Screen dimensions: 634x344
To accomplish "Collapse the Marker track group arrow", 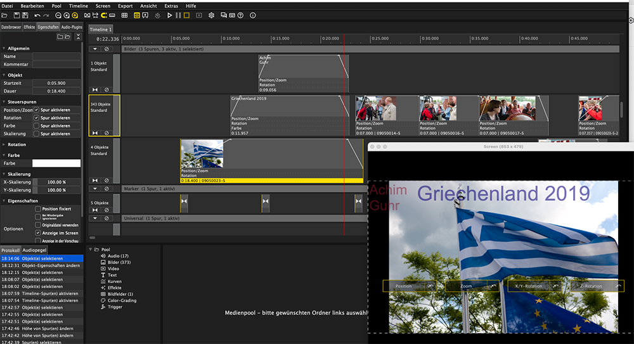I will [95, 189].
